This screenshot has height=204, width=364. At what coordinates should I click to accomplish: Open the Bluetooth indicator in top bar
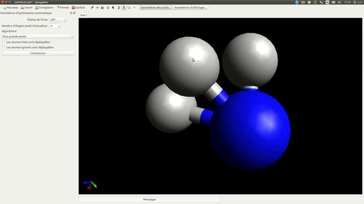pos(297,2)
